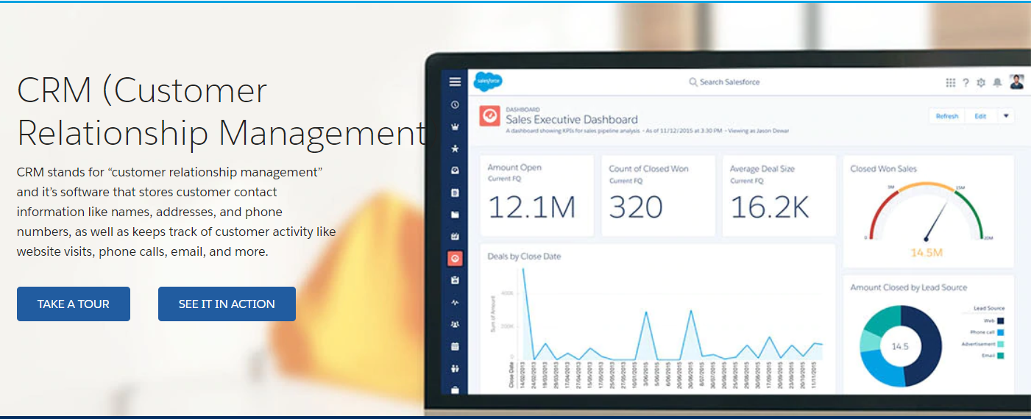This screenshot has width=1031, height=419.
Task: Open the help question mark icon
Action: click(966, 82)
